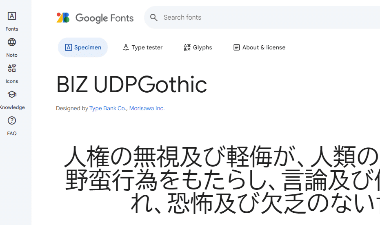Open the Knowledge graduation cap icon

point(11,94)
